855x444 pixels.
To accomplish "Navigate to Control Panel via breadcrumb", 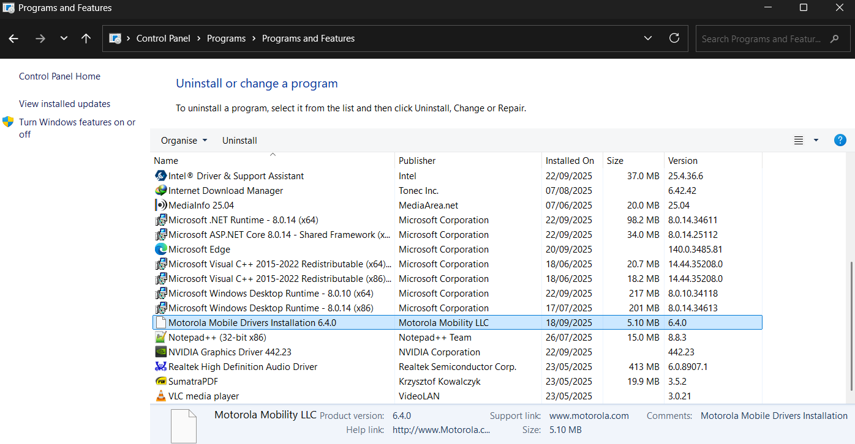I will 163,38.
